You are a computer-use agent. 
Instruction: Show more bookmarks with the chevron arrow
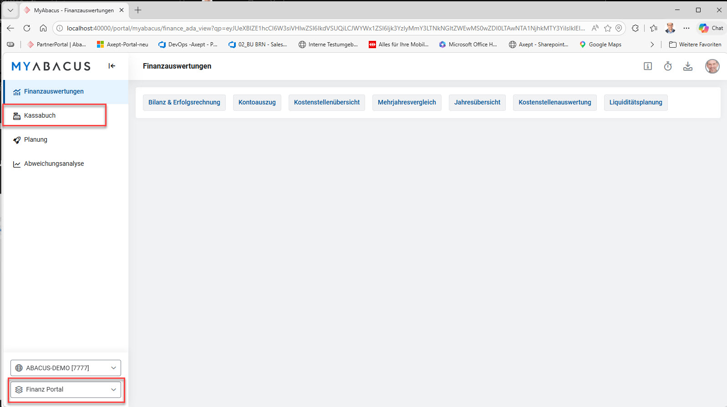pos(652,45)
